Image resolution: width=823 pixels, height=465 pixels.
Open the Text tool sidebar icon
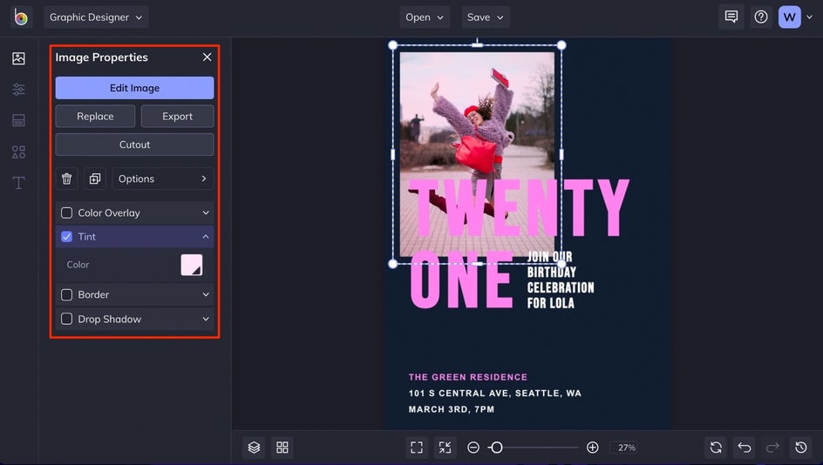pyautogui.click(x=18, y=183)
